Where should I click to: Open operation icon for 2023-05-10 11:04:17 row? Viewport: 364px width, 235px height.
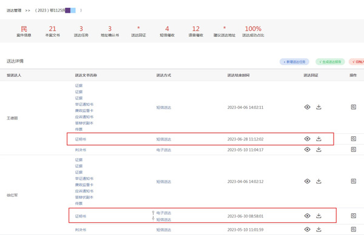353,149
